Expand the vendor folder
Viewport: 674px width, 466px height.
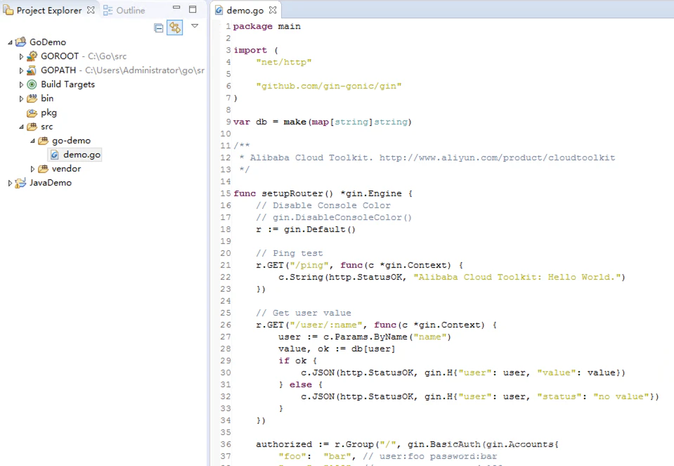coord(32,169)
